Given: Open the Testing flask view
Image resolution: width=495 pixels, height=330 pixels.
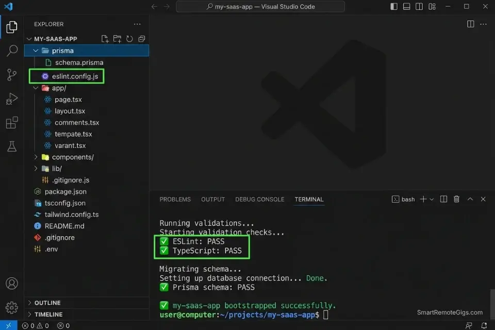Looking at the screenshot, I should coord(12,146).
